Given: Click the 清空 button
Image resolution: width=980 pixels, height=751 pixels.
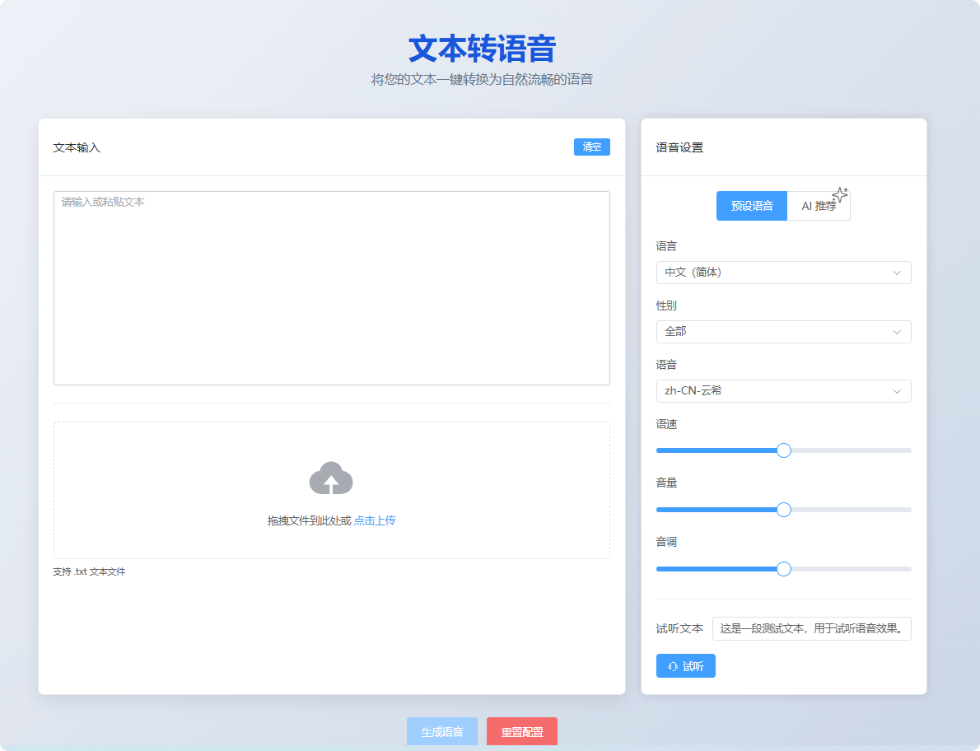Looking at the screenshot, I should pyautogui.click(x=592, y=147).
